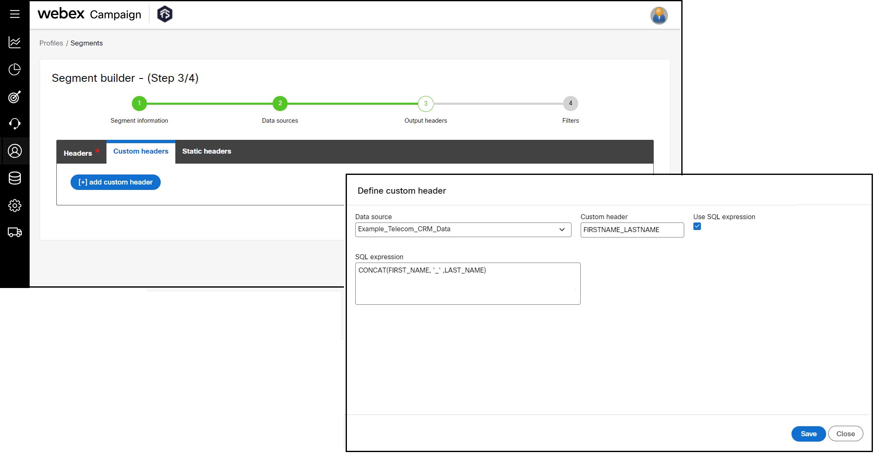Select step 4 Filters
Viewport: 885px width, 460px height.
coord(570,103)
